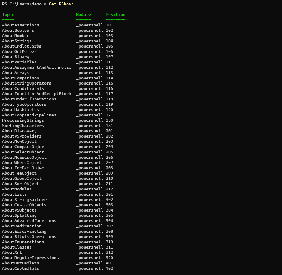The width and height of the screenshot is (282, 275).
Task: Select the AboutArrays topic
Action: pyautogui.click(x=16, y=73)
